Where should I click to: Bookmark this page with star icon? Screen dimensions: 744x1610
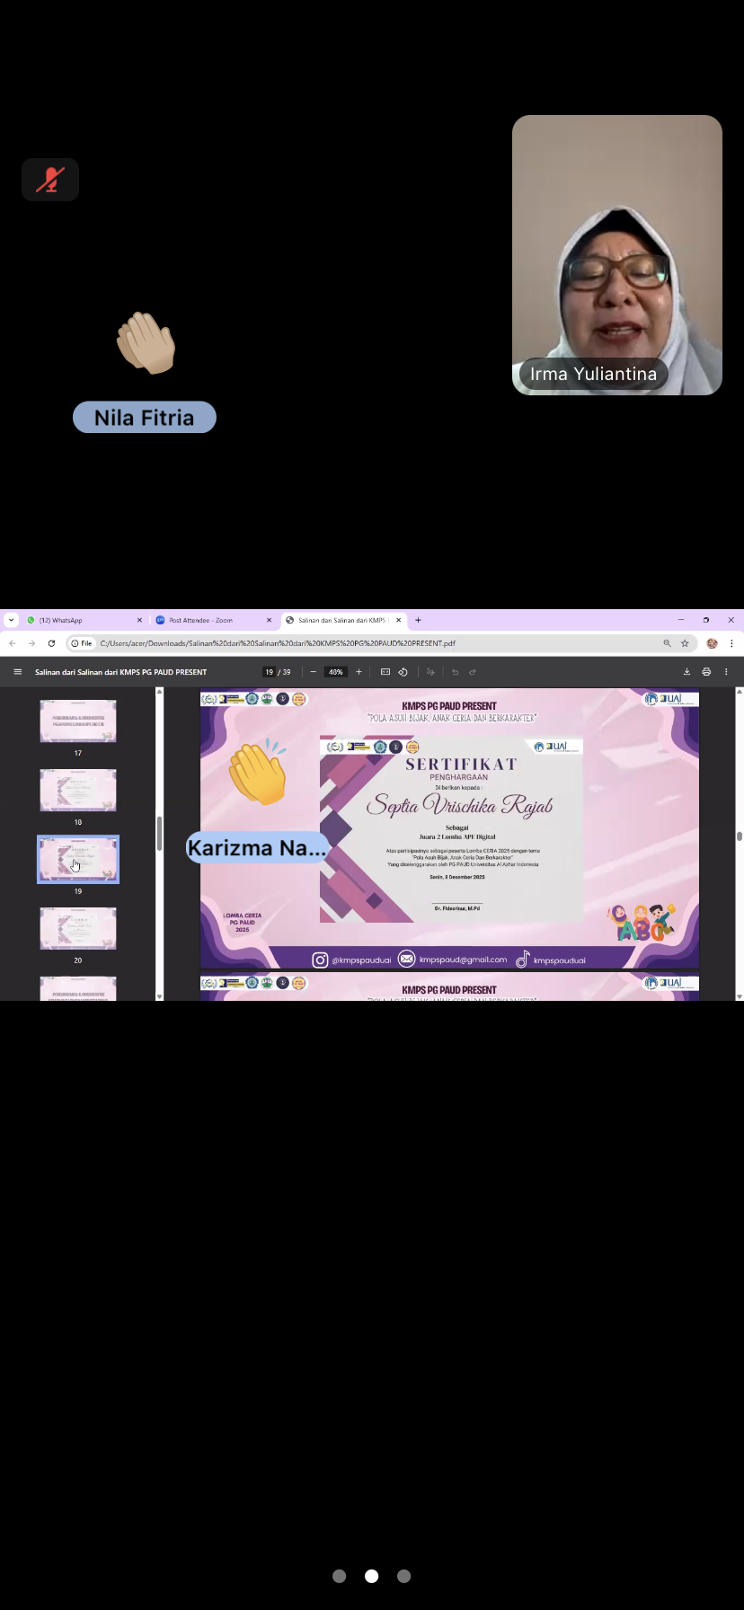[685, 643]
